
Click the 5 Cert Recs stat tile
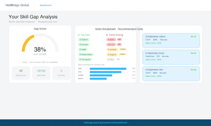point(61,73)
